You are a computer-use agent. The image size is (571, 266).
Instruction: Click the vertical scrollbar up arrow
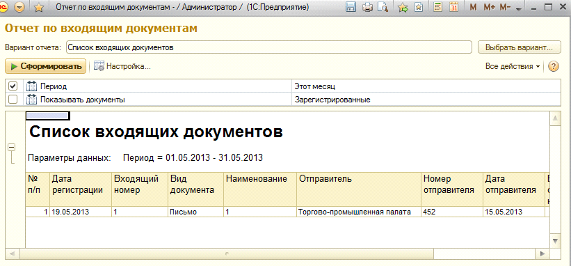[x=555, y=118]
